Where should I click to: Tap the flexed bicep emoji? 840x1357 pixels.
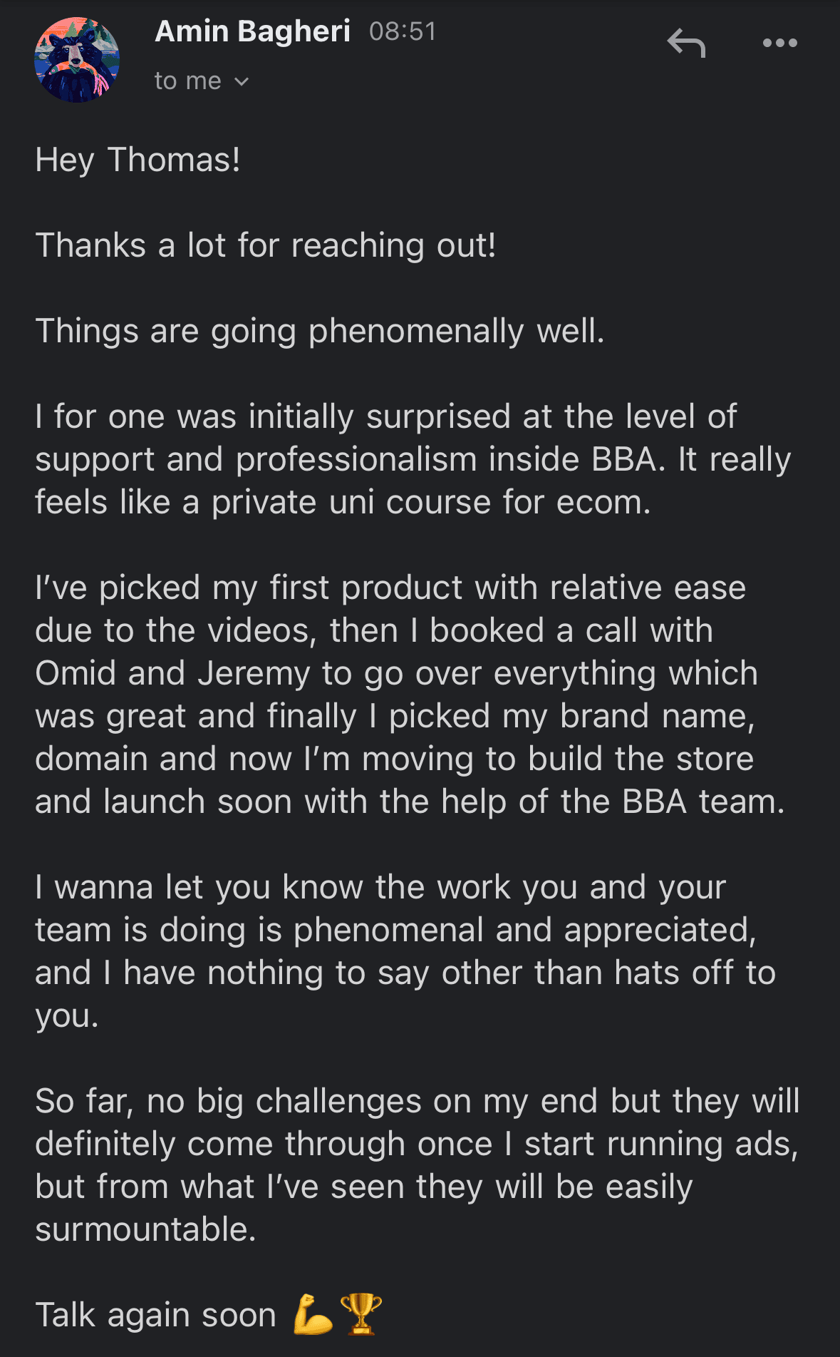click(x=313, y=1314)
